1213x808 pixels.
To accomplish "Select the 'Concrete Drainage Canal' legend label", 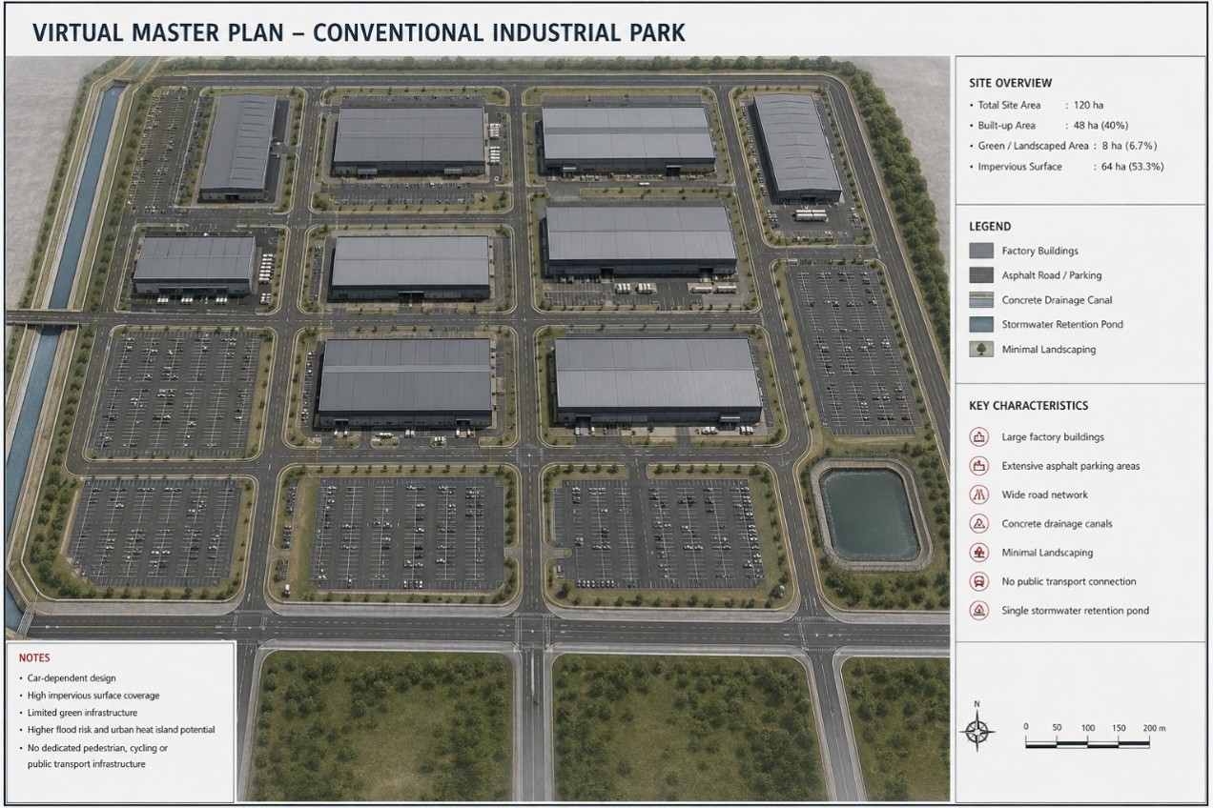I will click(1058, 300).
